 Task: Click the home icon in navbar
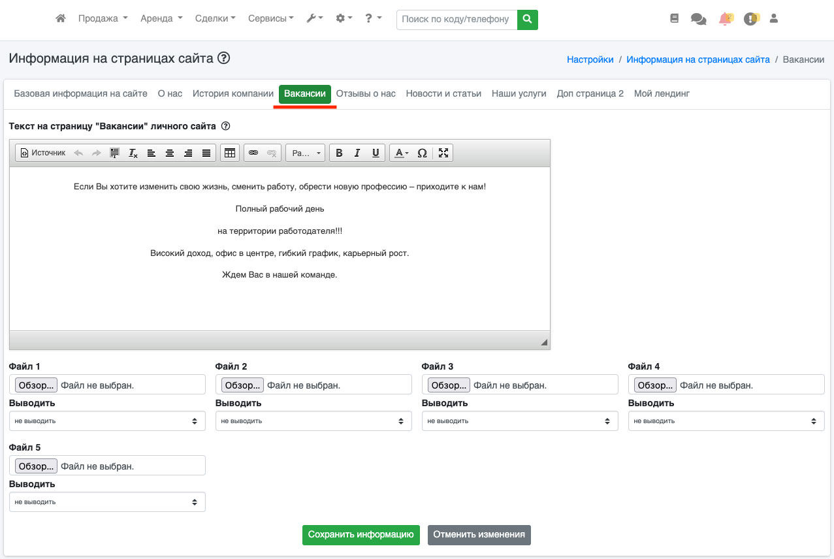pos(61,19)
